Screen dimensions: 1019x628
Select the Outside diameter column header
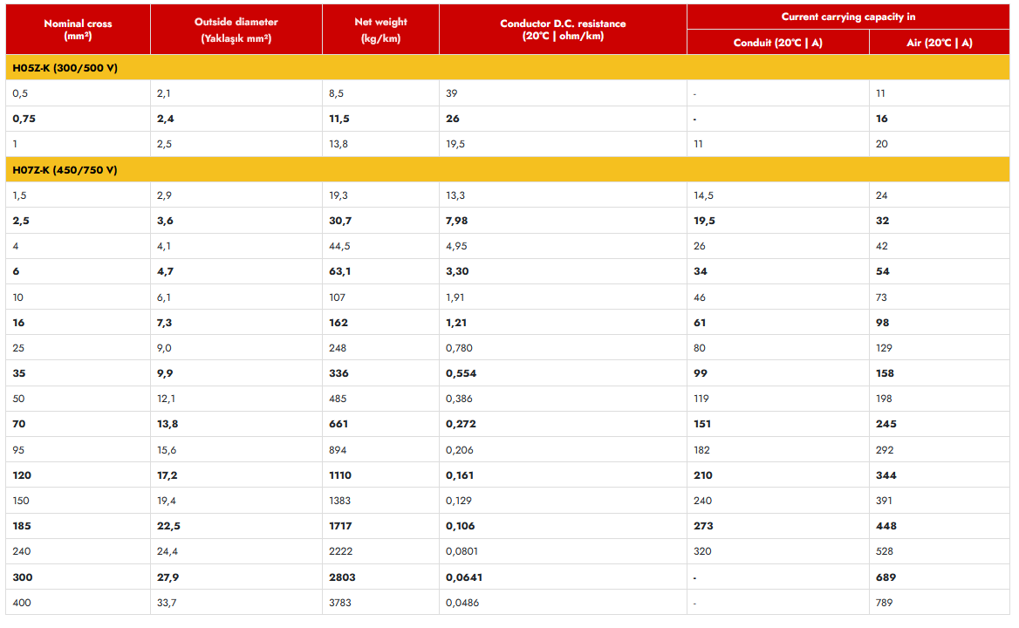pyautogui.click(x=236, y=30)
